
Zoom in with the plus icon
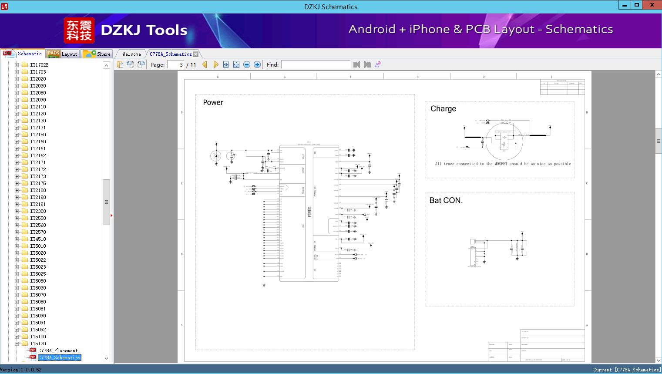257,64
